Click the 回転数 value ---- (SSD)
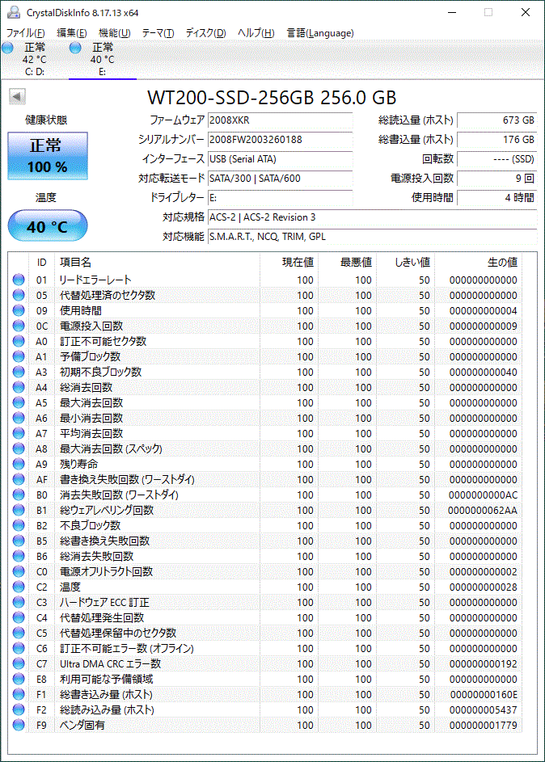 (496, 159)
